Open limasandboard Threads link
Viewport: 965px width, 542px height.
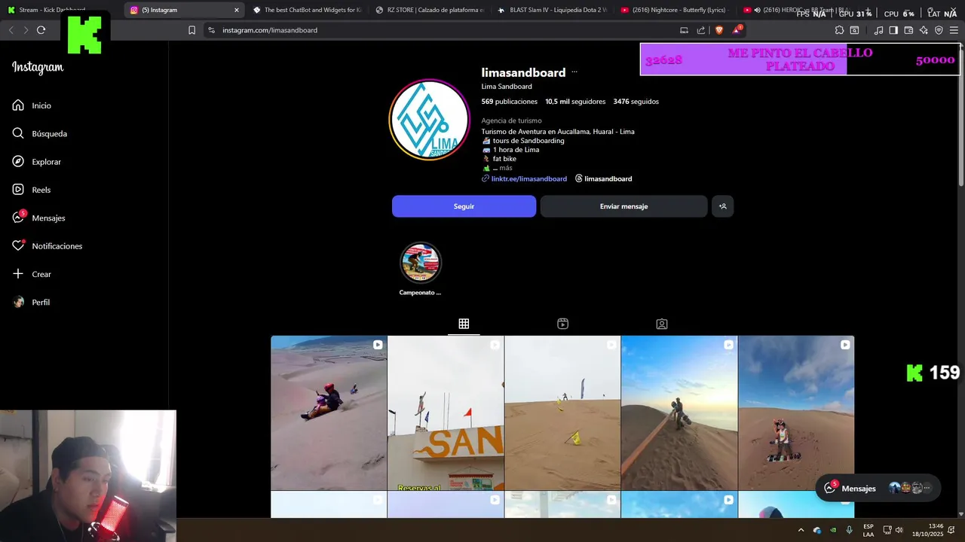pyautogui.click(x=604, y=178)
